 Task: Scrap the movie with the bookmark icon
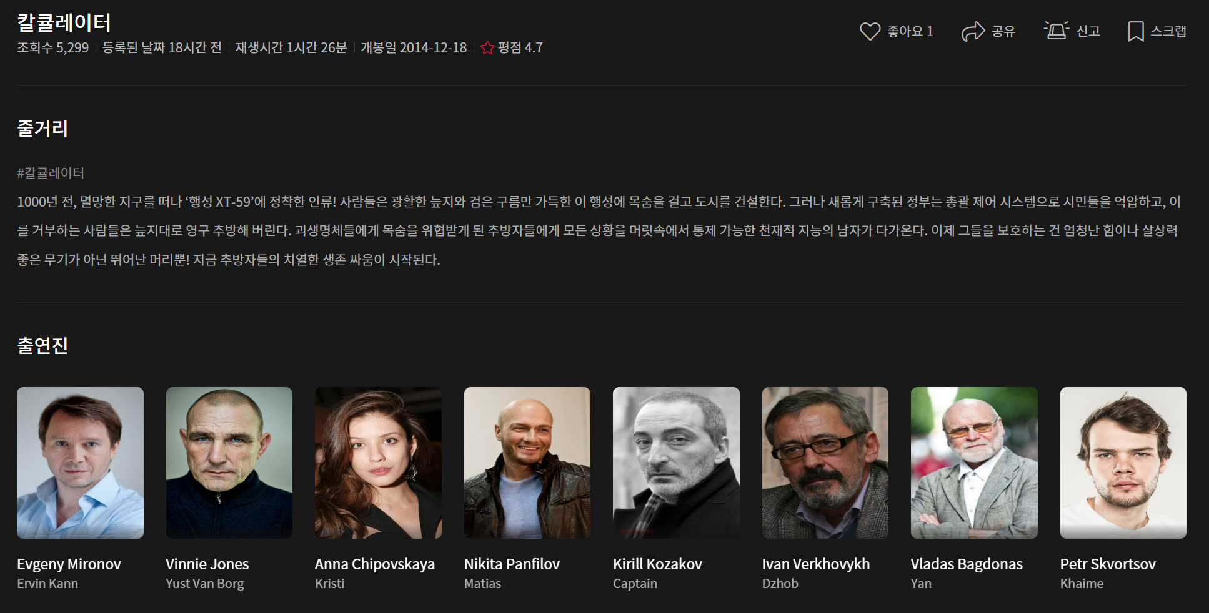1135,31
